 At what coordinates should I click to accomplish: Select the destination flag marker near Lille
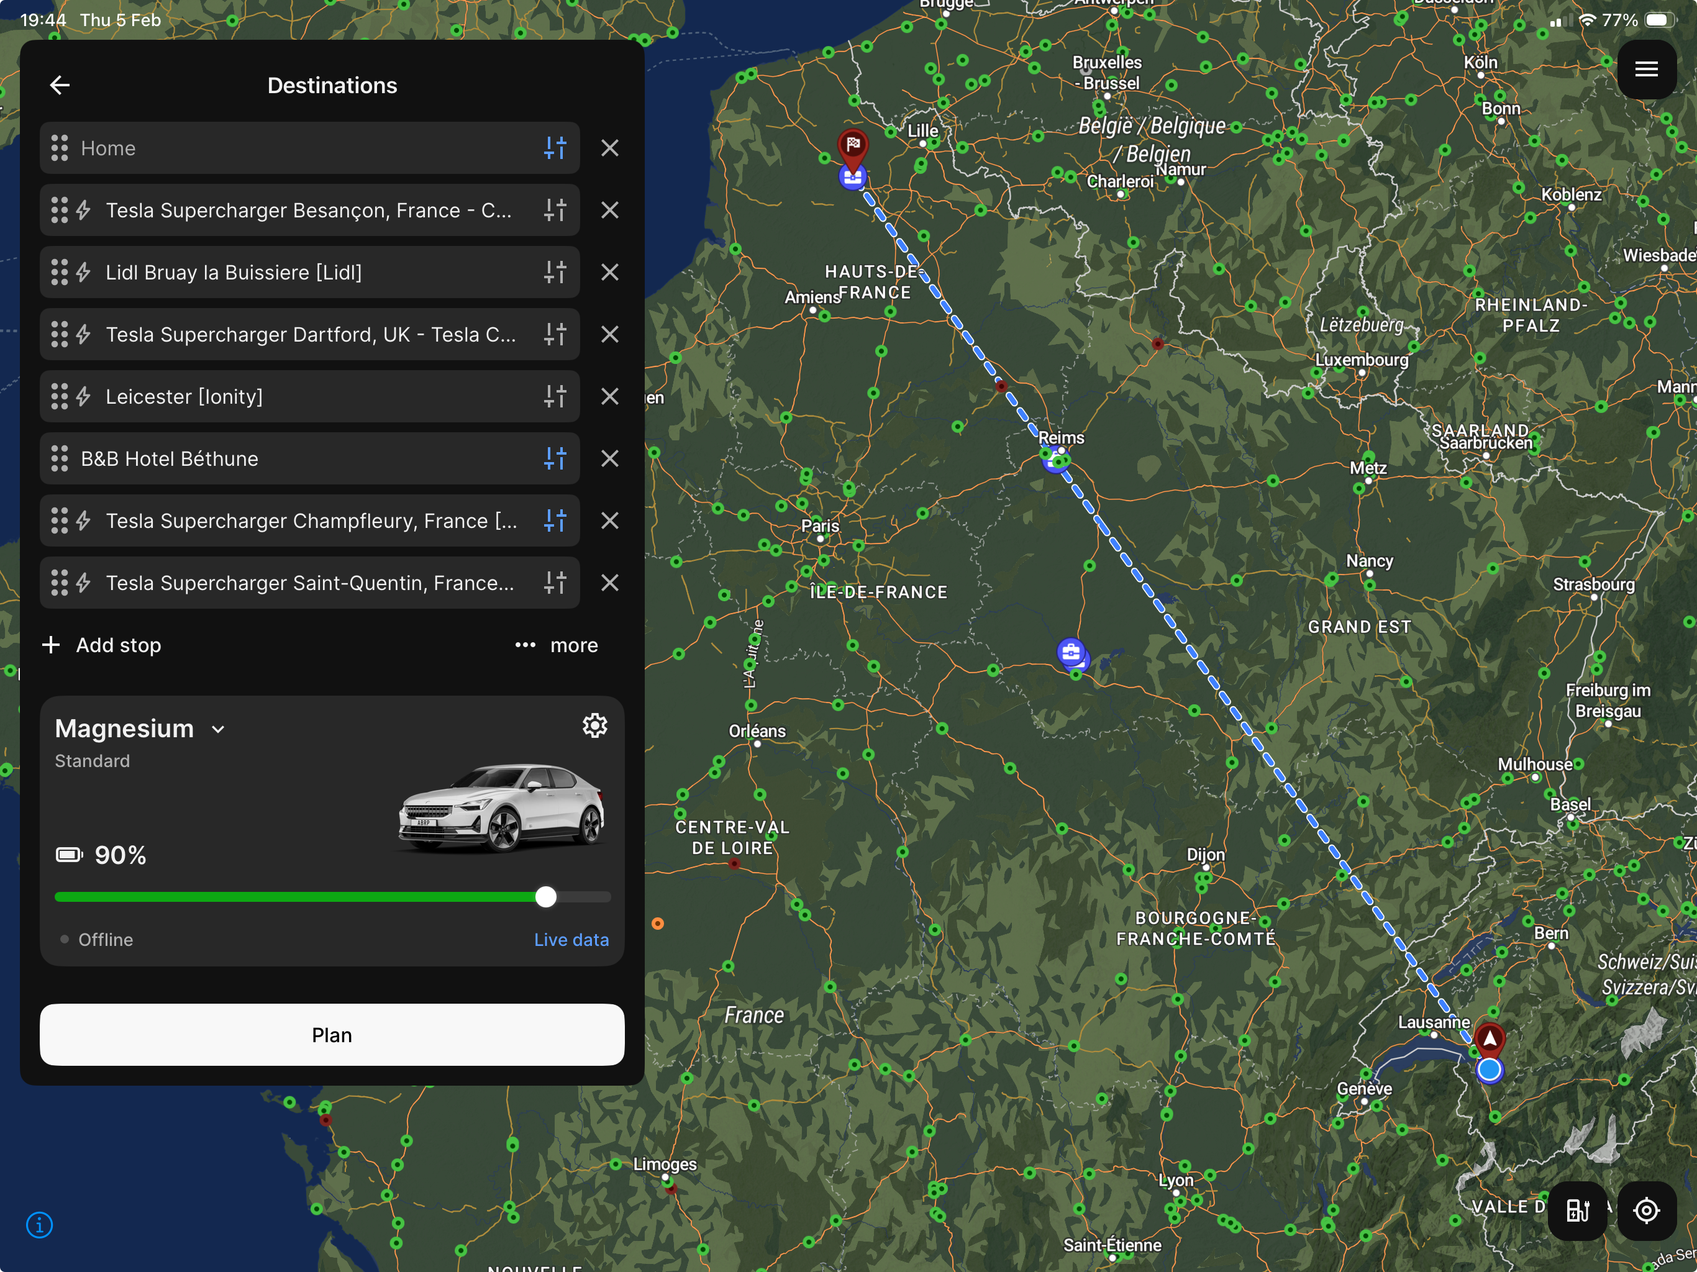tap(853, 147)
